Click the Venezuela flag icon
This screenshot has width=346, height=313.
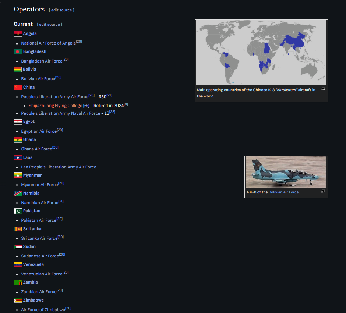point(18,265)
